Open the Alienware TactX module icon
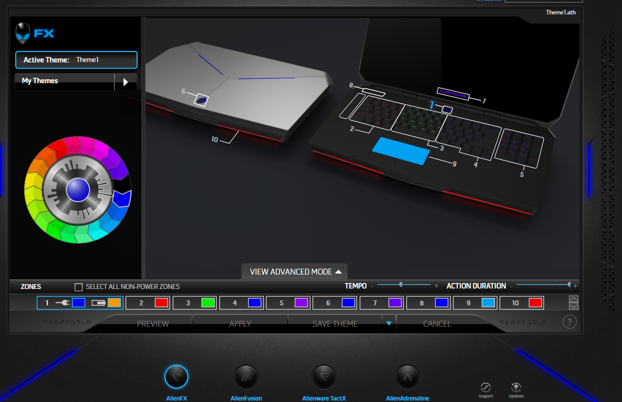 [x=324, y=377]
